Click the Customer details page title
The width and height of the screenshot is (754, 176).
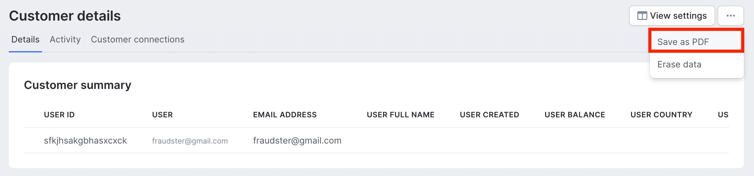click(x=65, y=16)
